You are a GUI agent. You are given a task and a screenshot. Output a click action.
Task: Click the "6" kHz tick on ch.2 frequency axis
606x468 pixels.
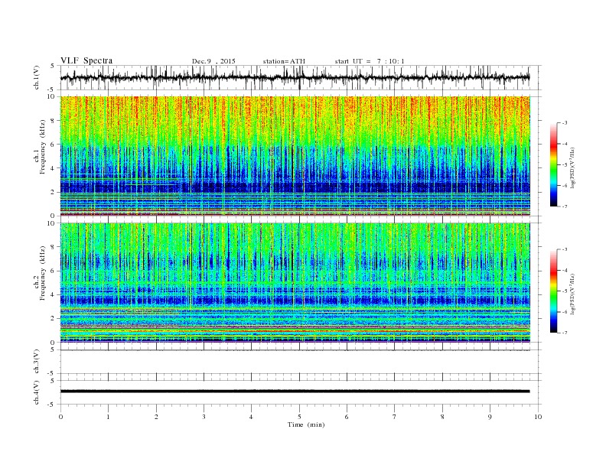[54, 271]
